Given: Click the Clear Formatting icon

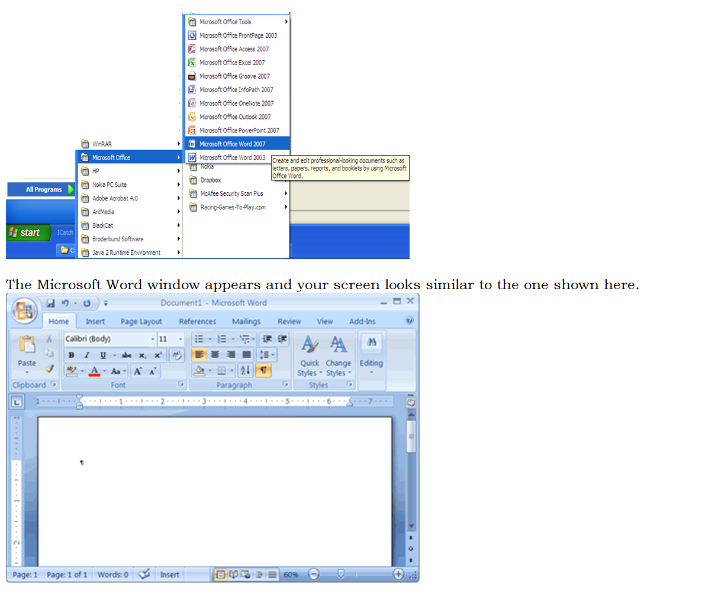Looking at the screenshot, I should 176,355.
